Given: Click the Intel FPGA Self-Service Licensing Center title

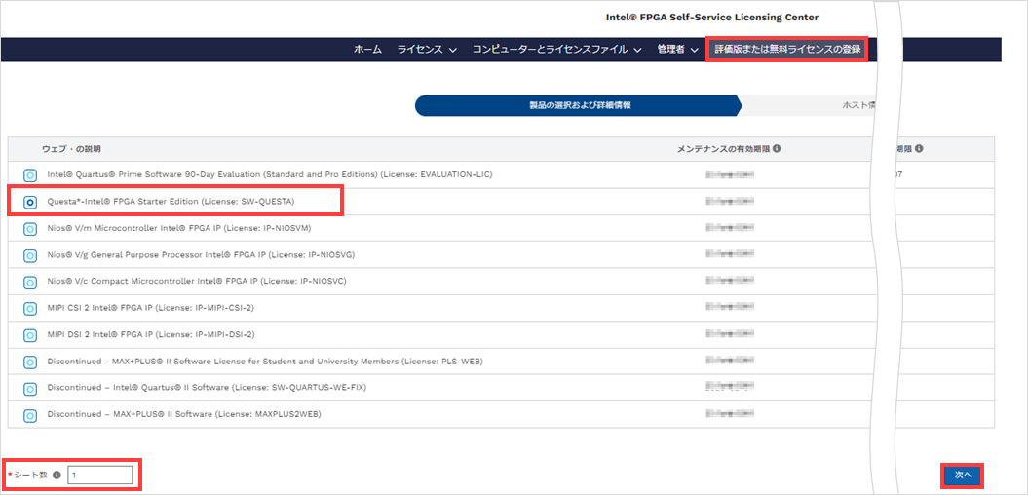Looking at the screenshot, I should tap(712, 18).
